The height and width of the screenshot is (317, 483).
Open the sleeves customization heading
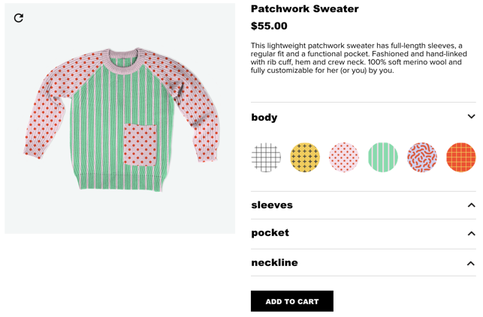(272, 205)
